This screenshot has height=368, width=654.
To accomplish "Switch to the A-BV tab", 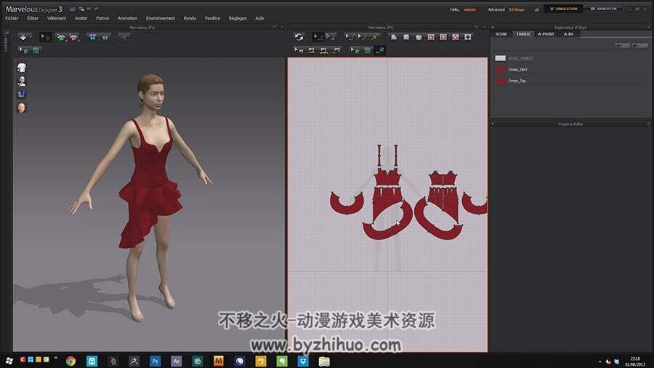I will (x=568, y=34).
